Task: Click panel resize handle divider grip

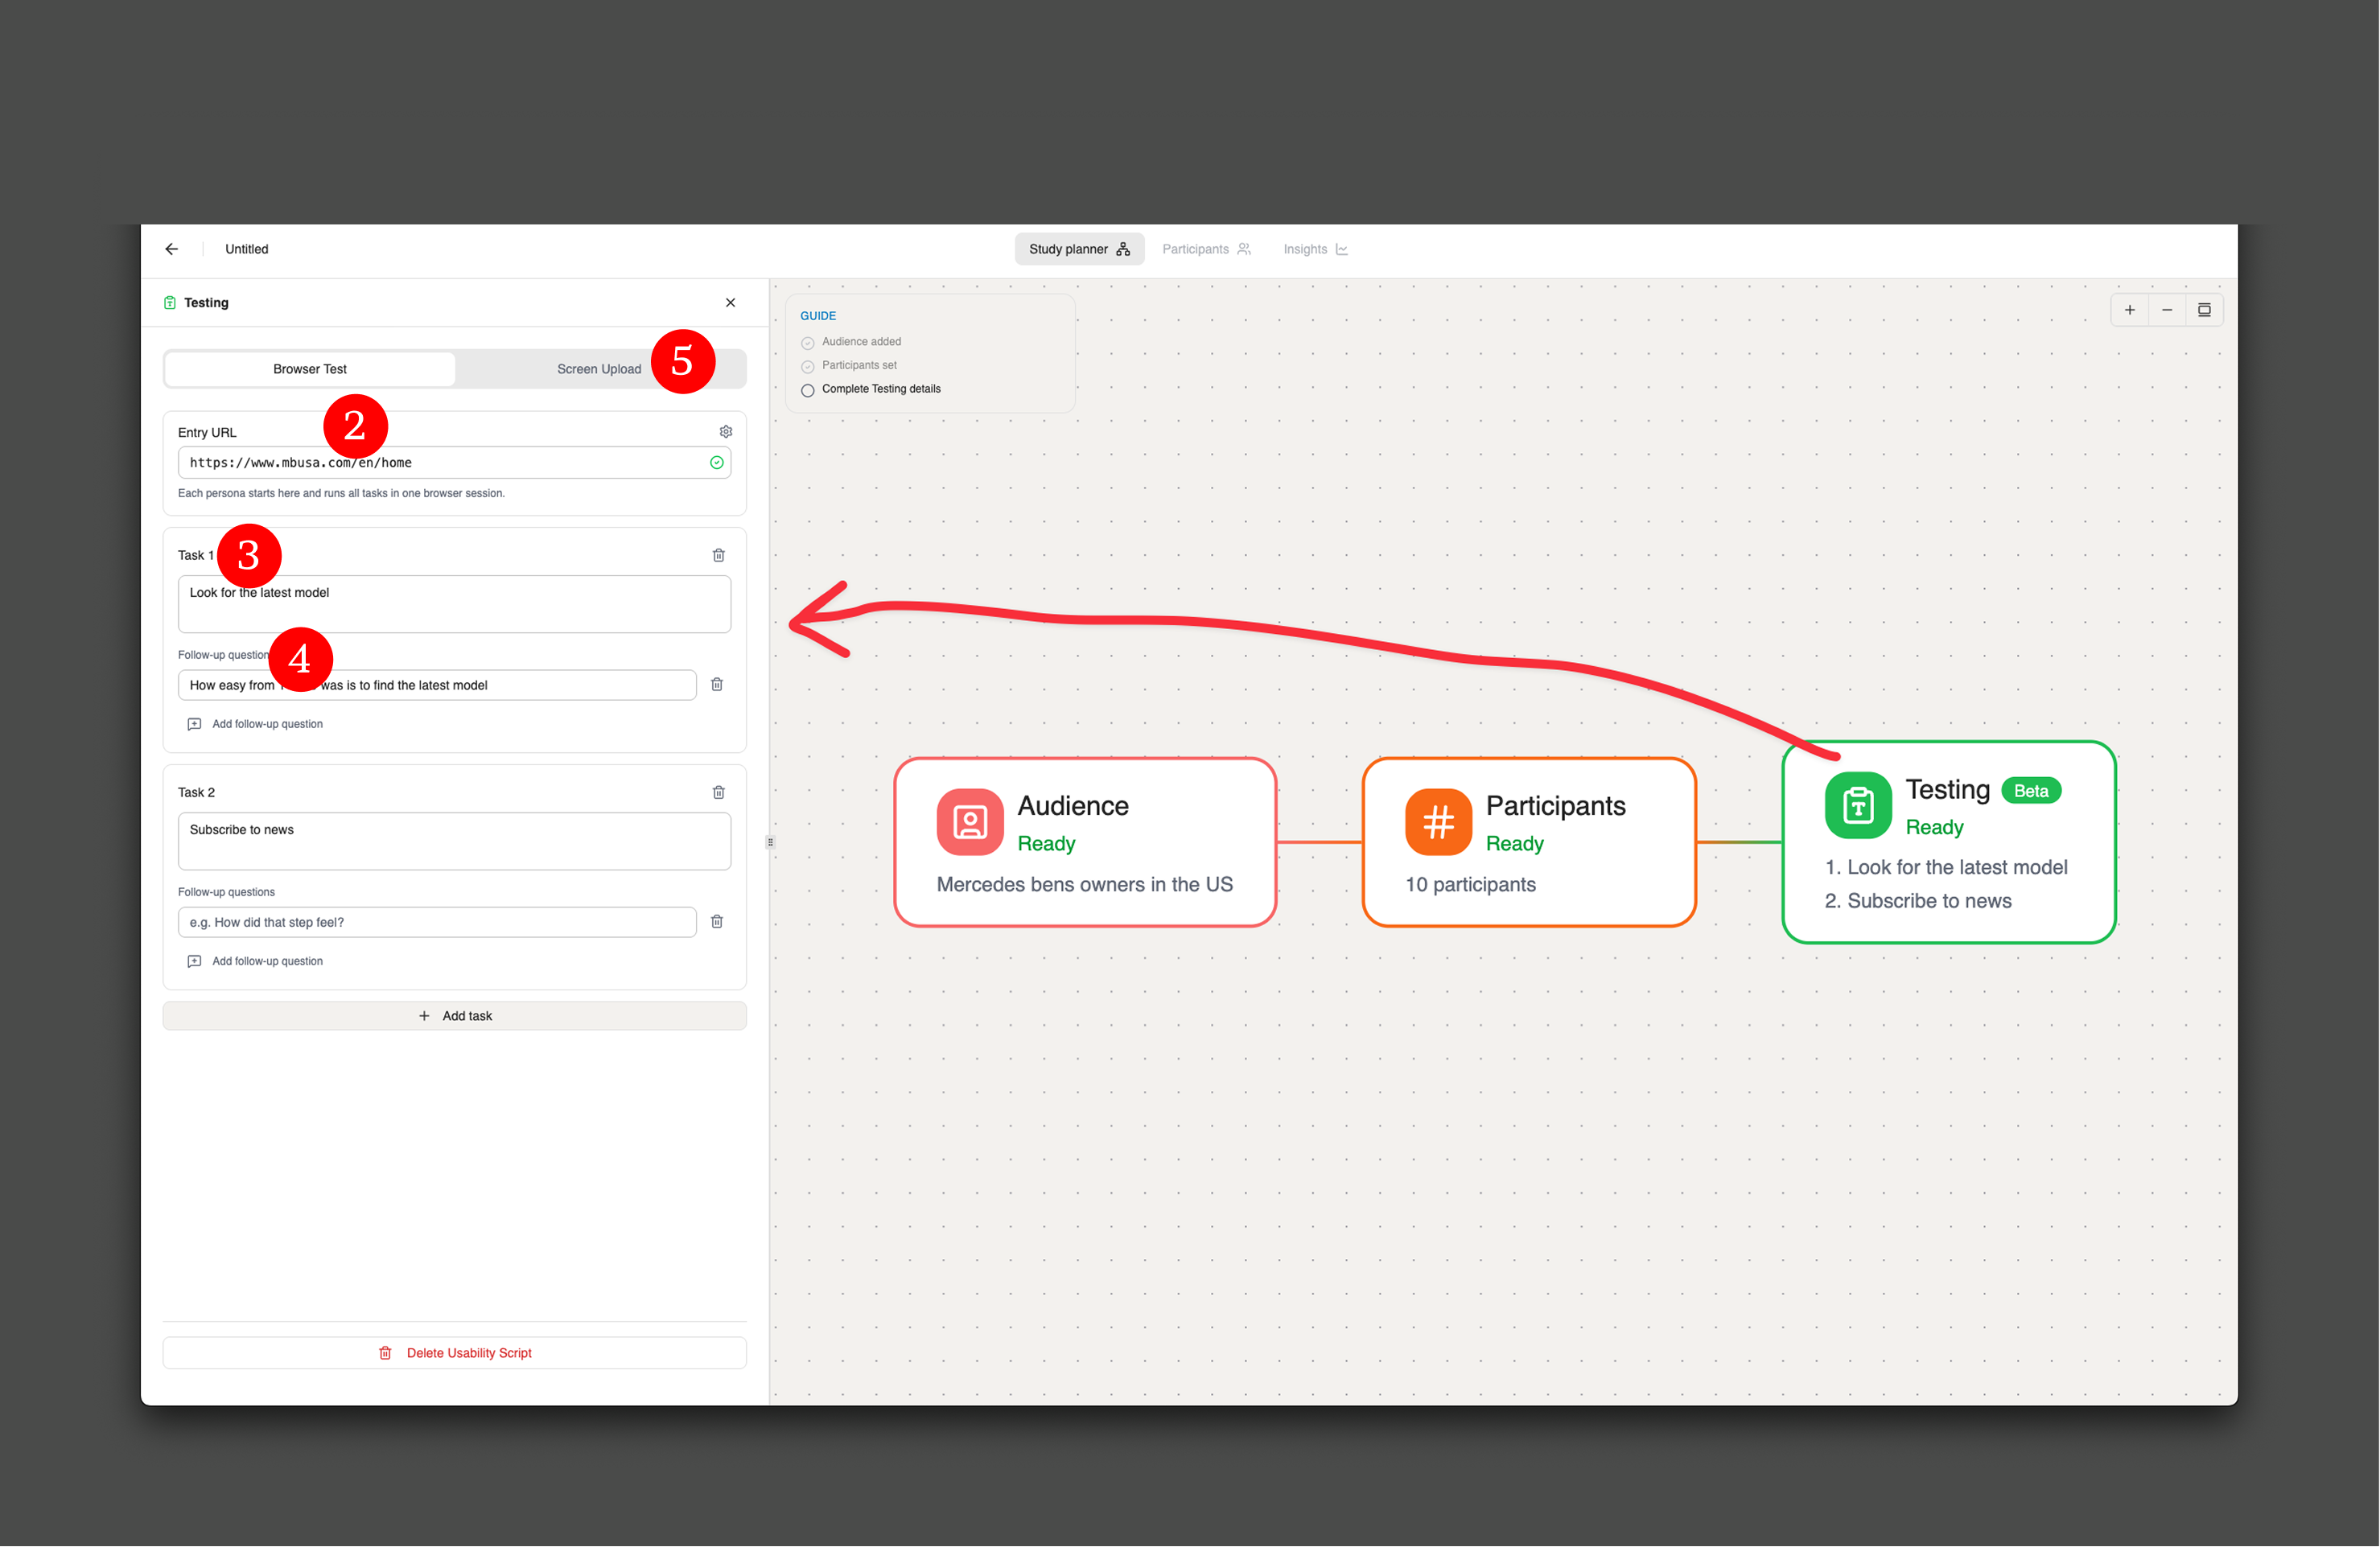Action: (x=770, y=842)
